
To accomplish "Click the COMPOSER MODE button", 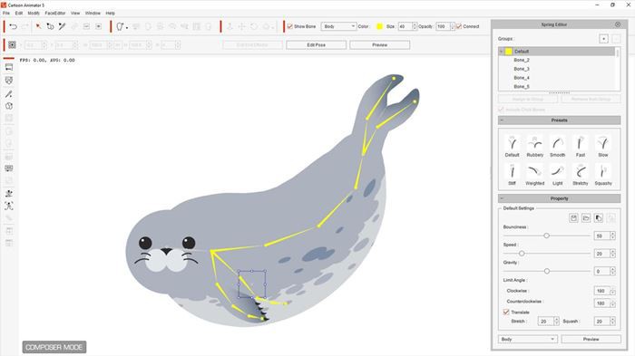I will tap(54, 347).
